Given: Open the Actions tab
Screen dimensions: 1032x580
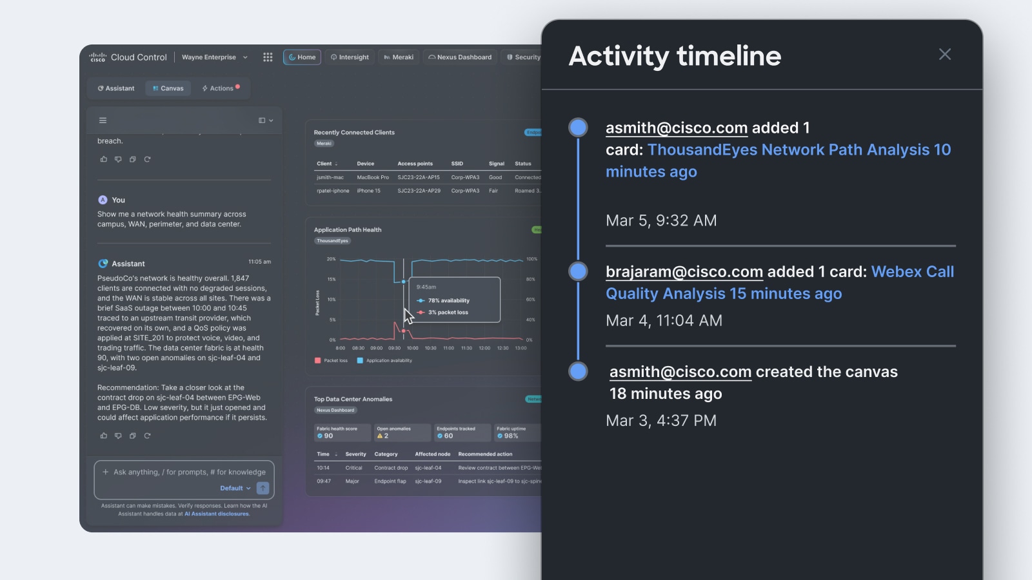Looking at the screenshot, I should pos(220,88).
